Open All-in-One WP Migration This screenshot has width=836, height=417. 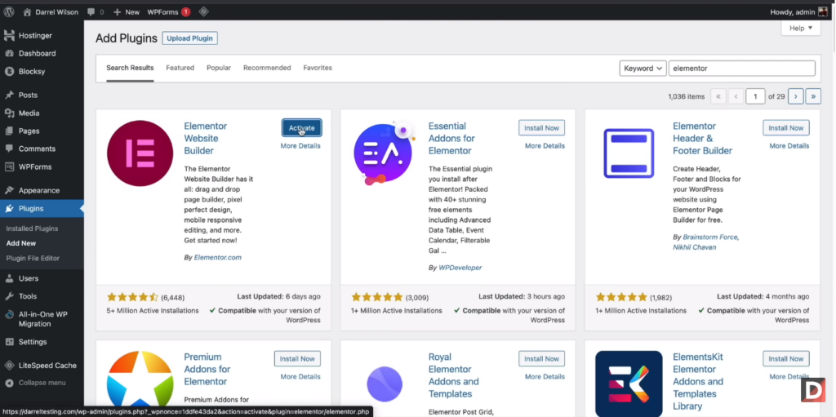point(42,319)
